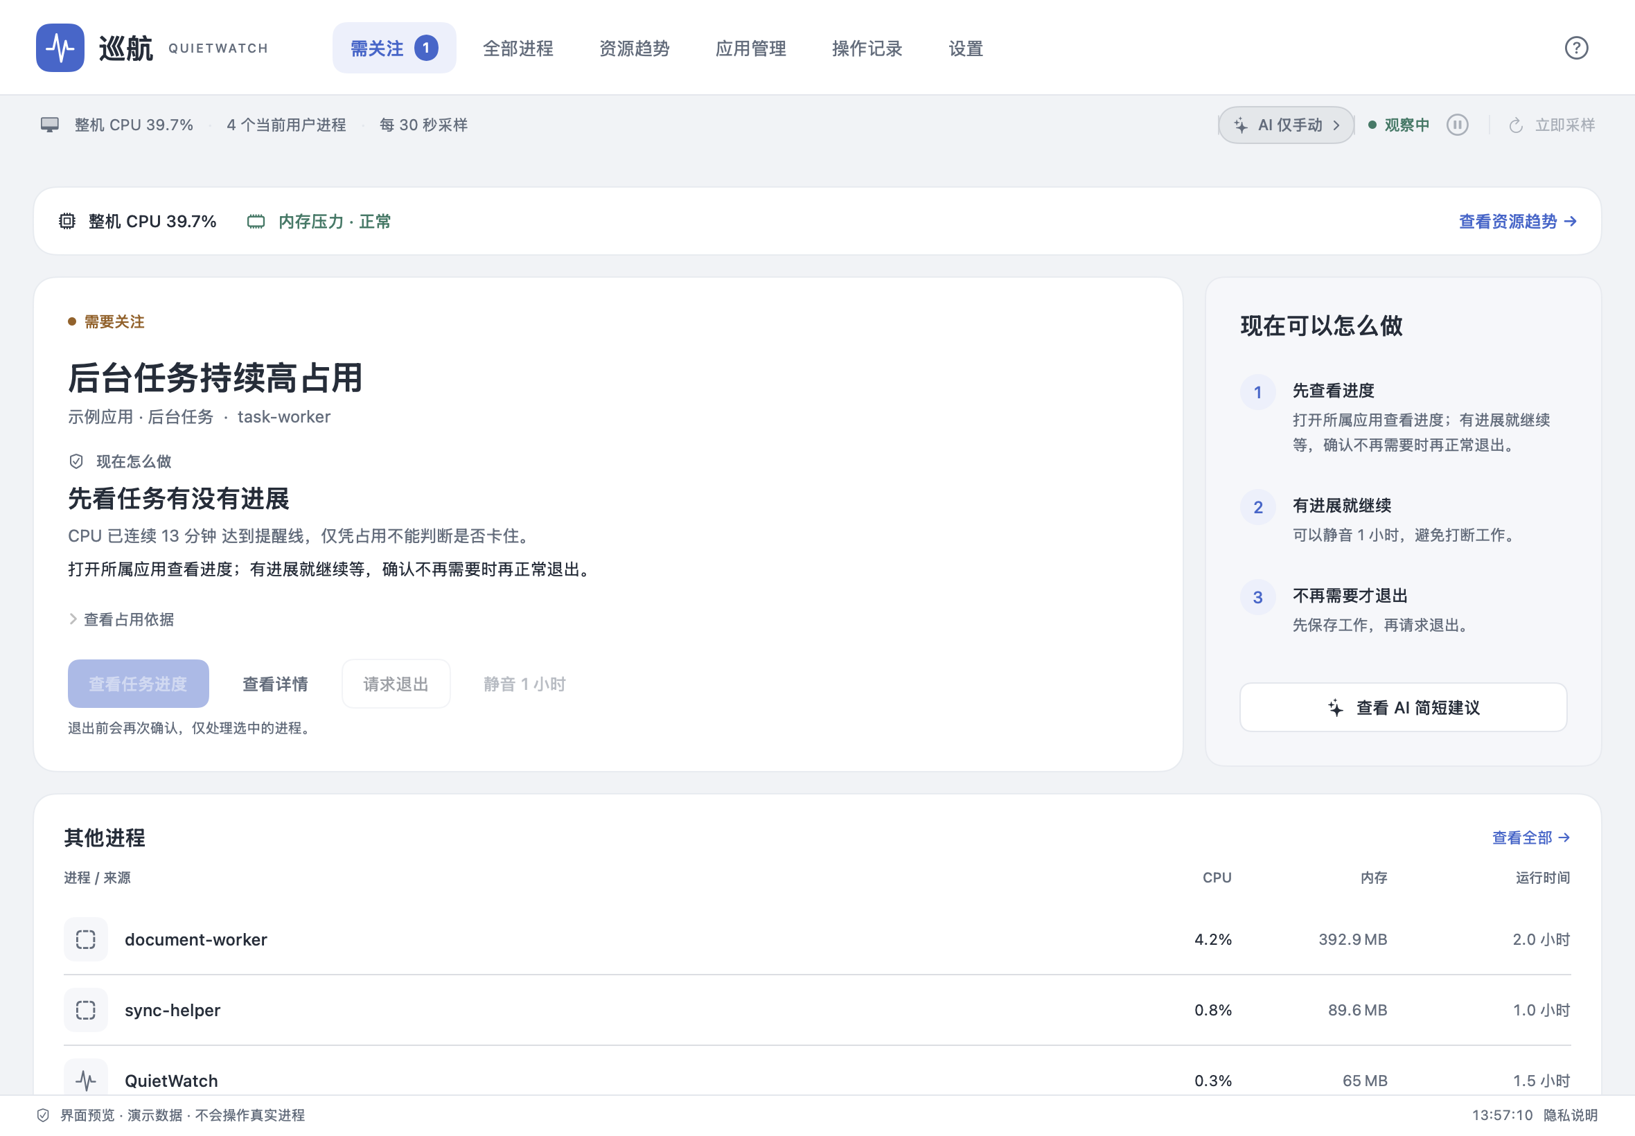Click the QuietWatch pulse logo icon
The height and width of the screenshot is (1136, 1635).
pos(60,48)
